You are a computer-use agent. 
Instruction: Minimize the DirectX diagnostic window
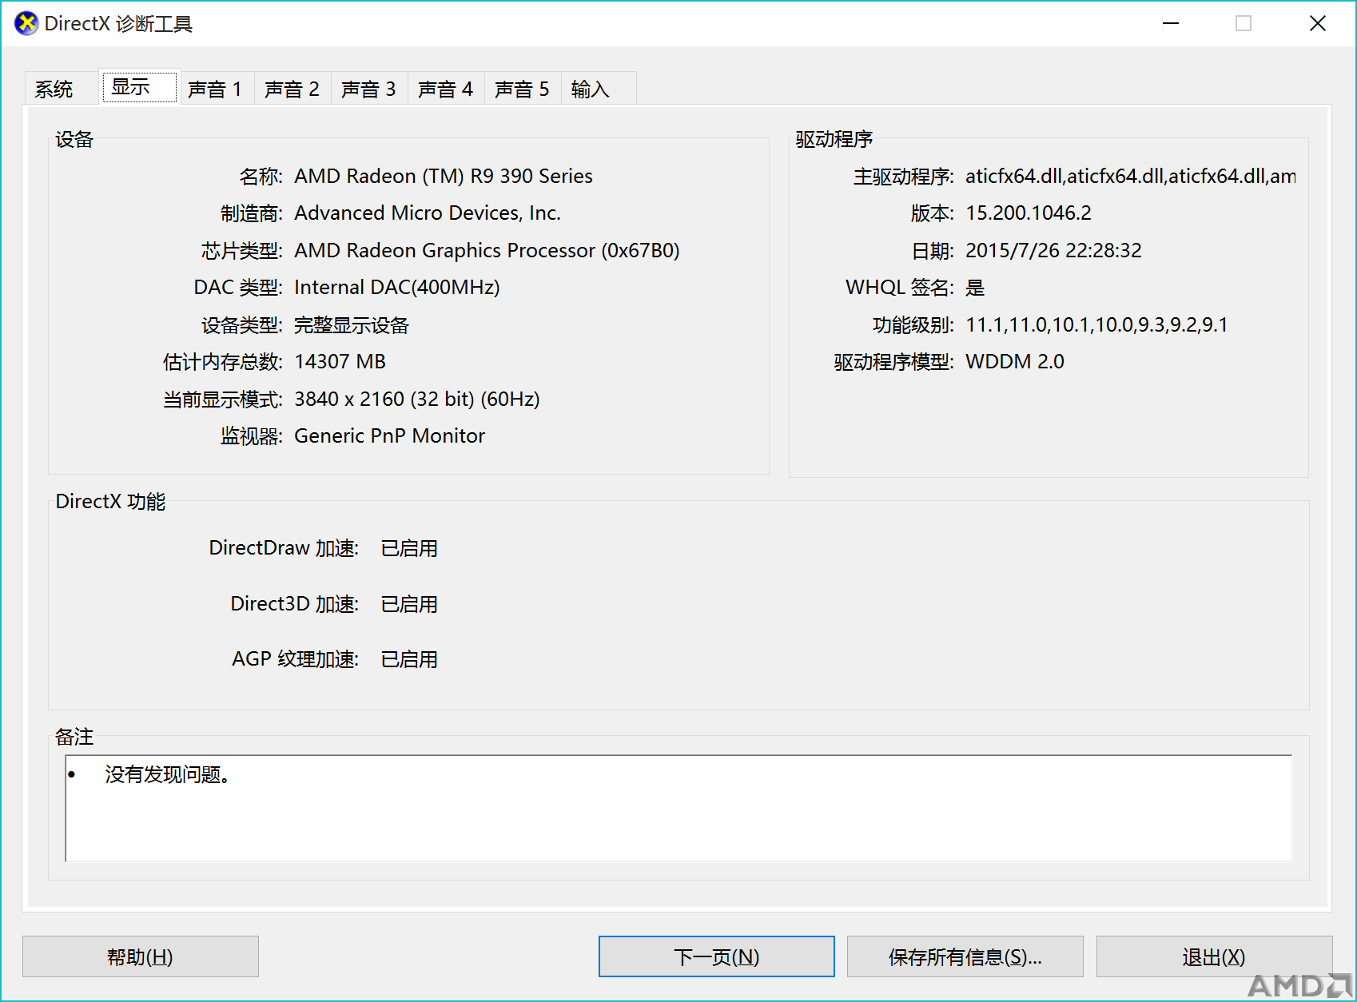[x=1171, y=24]
